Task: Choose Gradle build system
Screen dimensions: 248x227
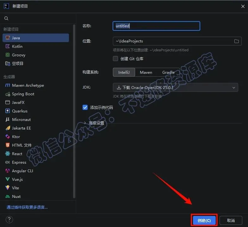Action: [168, 72]
